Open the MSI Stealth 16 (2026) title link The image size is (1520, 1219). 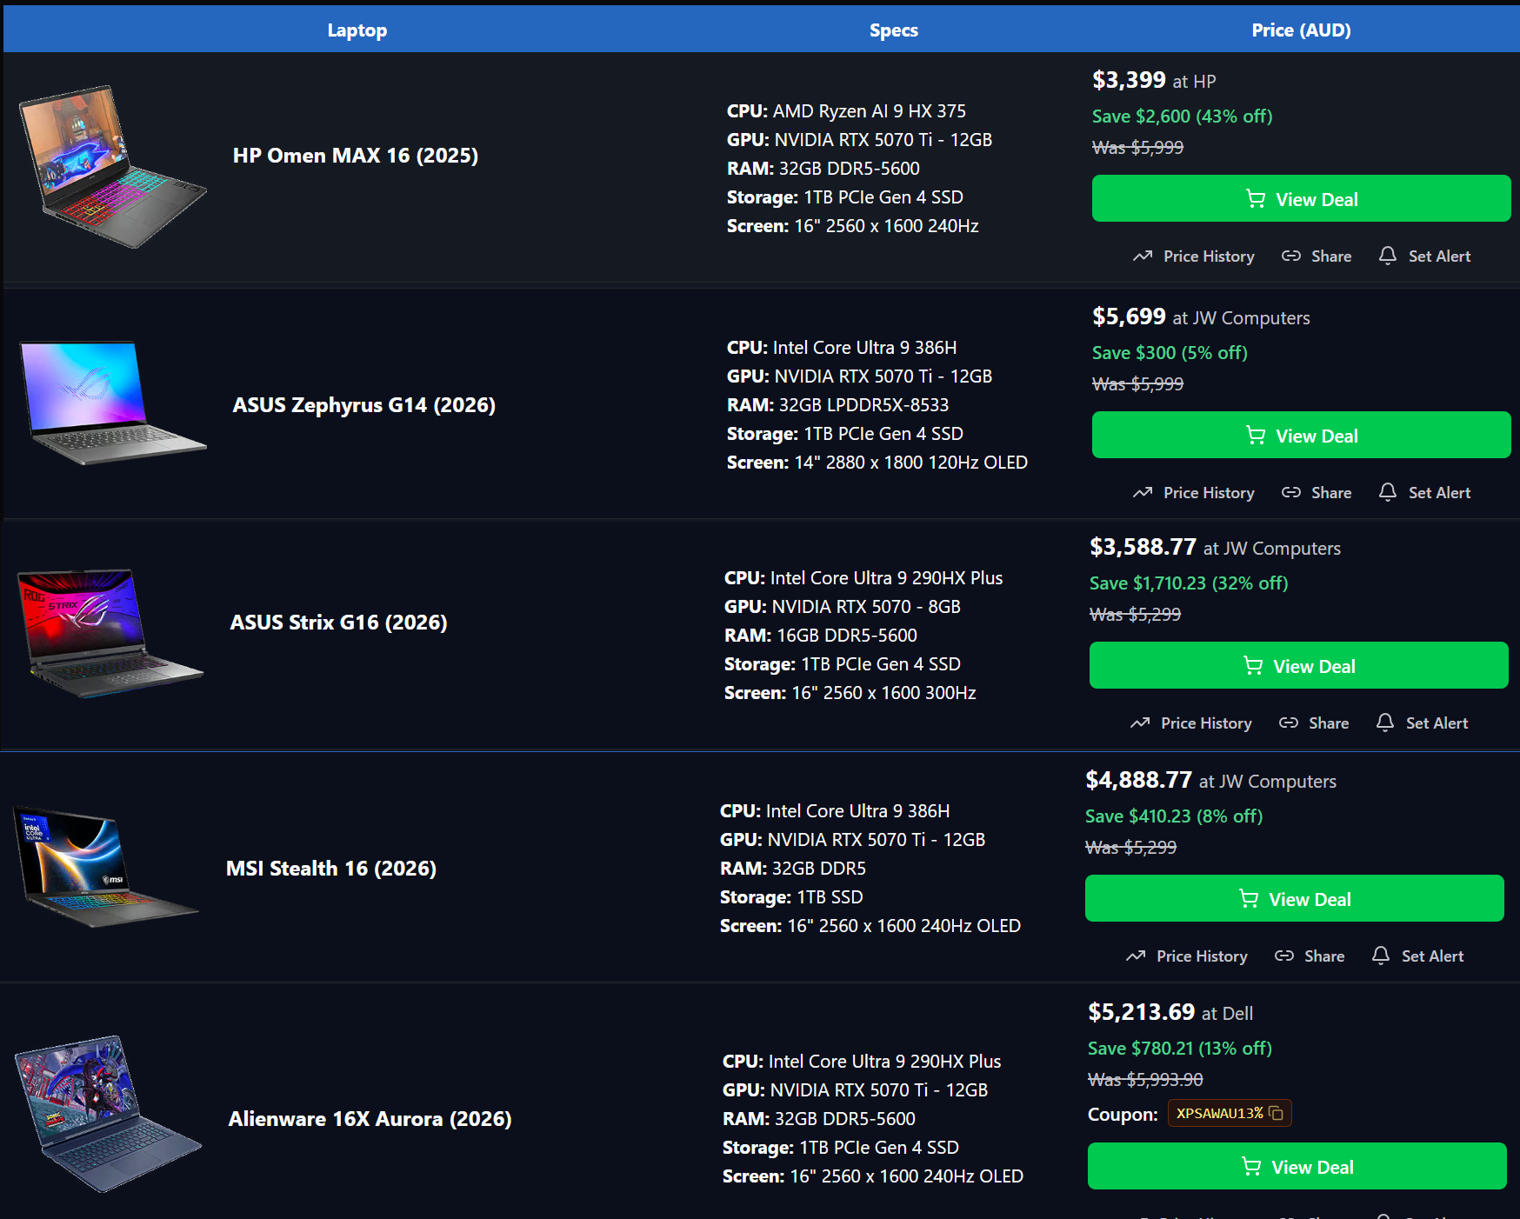pos(331,869)
